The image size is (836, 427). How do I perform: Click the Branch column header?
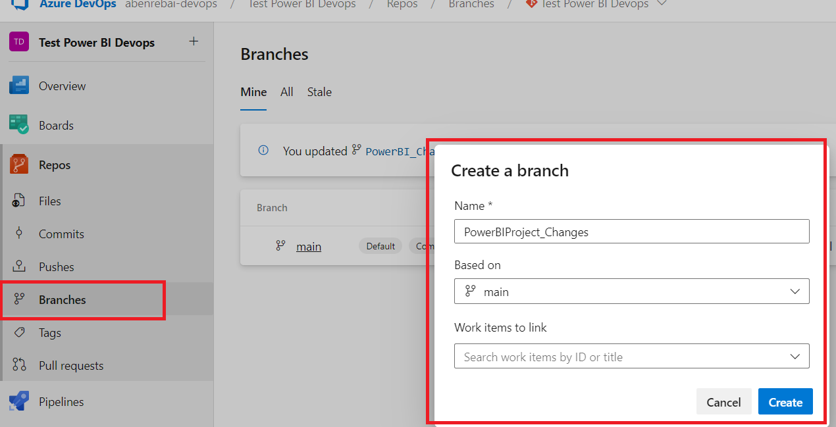272,207
